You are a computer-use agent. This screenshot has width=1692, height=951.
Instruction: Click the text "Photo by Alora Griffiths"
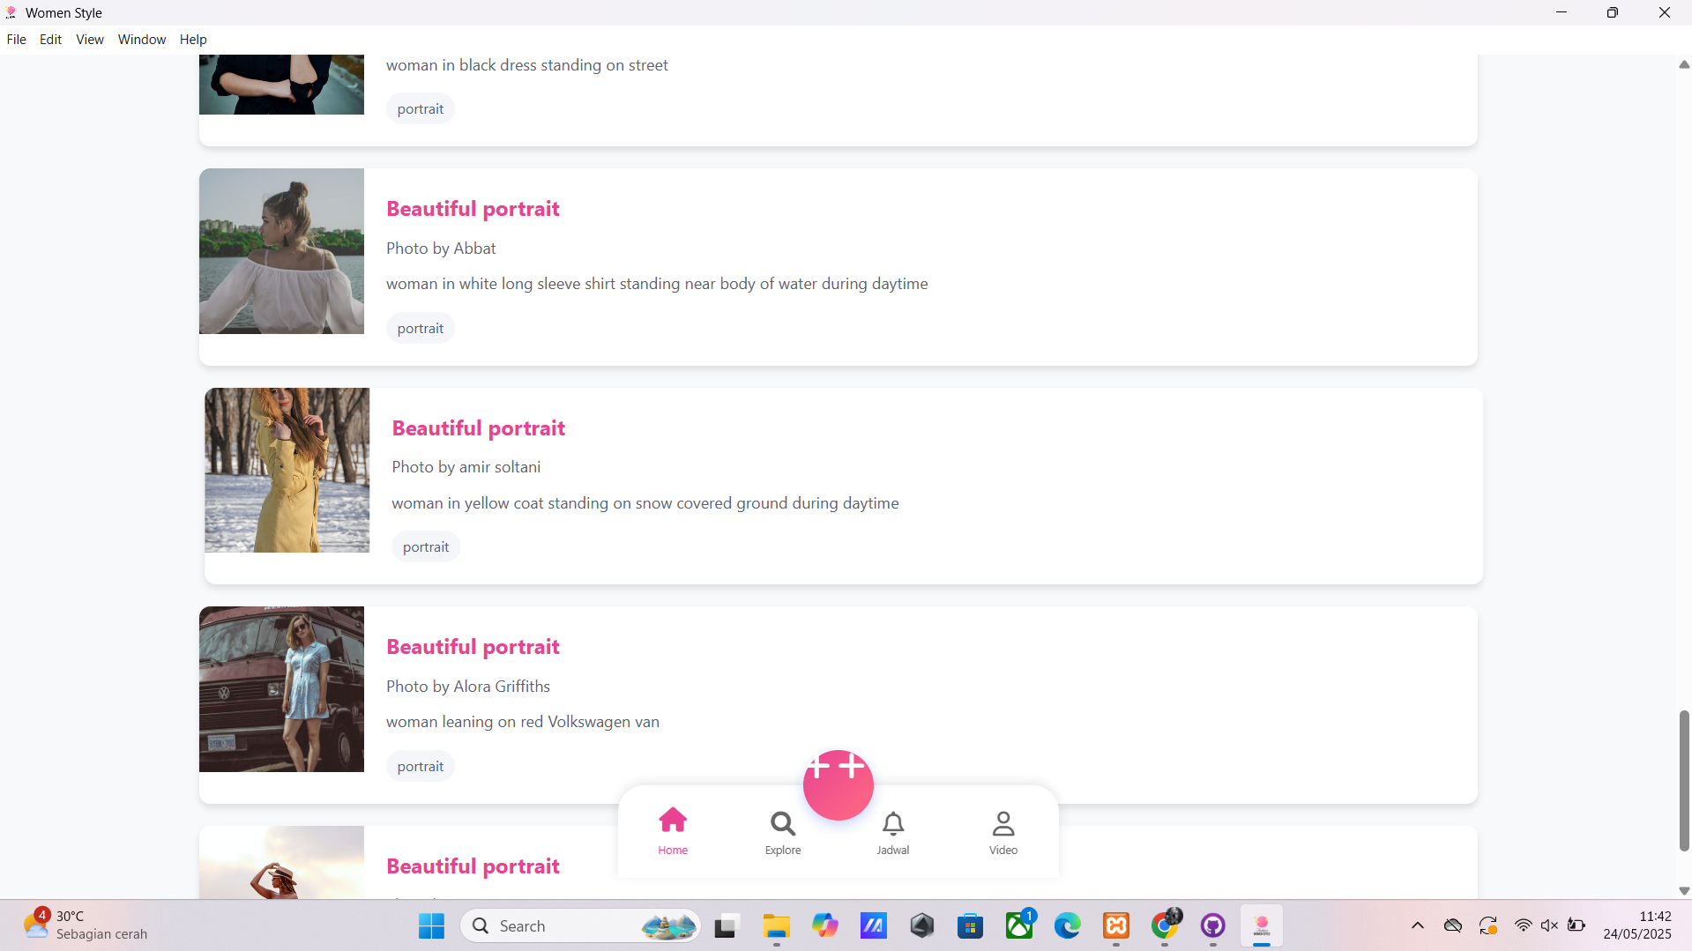(468, 687)
